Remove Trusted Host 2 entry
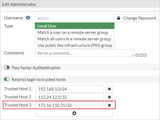Image resolution: width=160 pixels, height=120 pixels. (x=109, y=97)
